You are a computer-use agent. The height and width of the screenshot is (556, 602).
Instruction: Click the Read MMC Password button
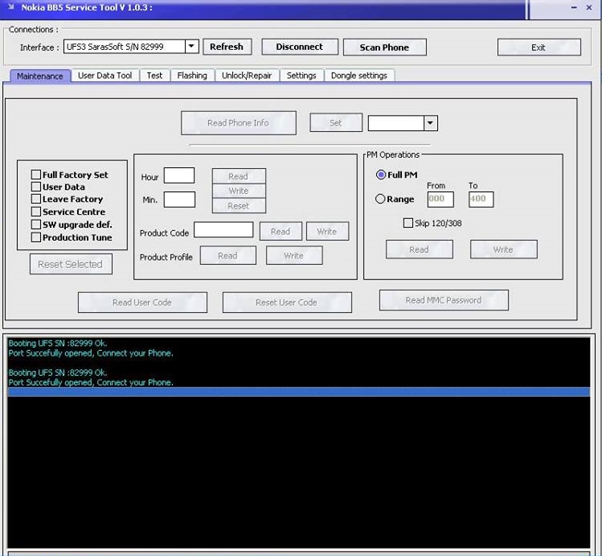click(444, 300)
